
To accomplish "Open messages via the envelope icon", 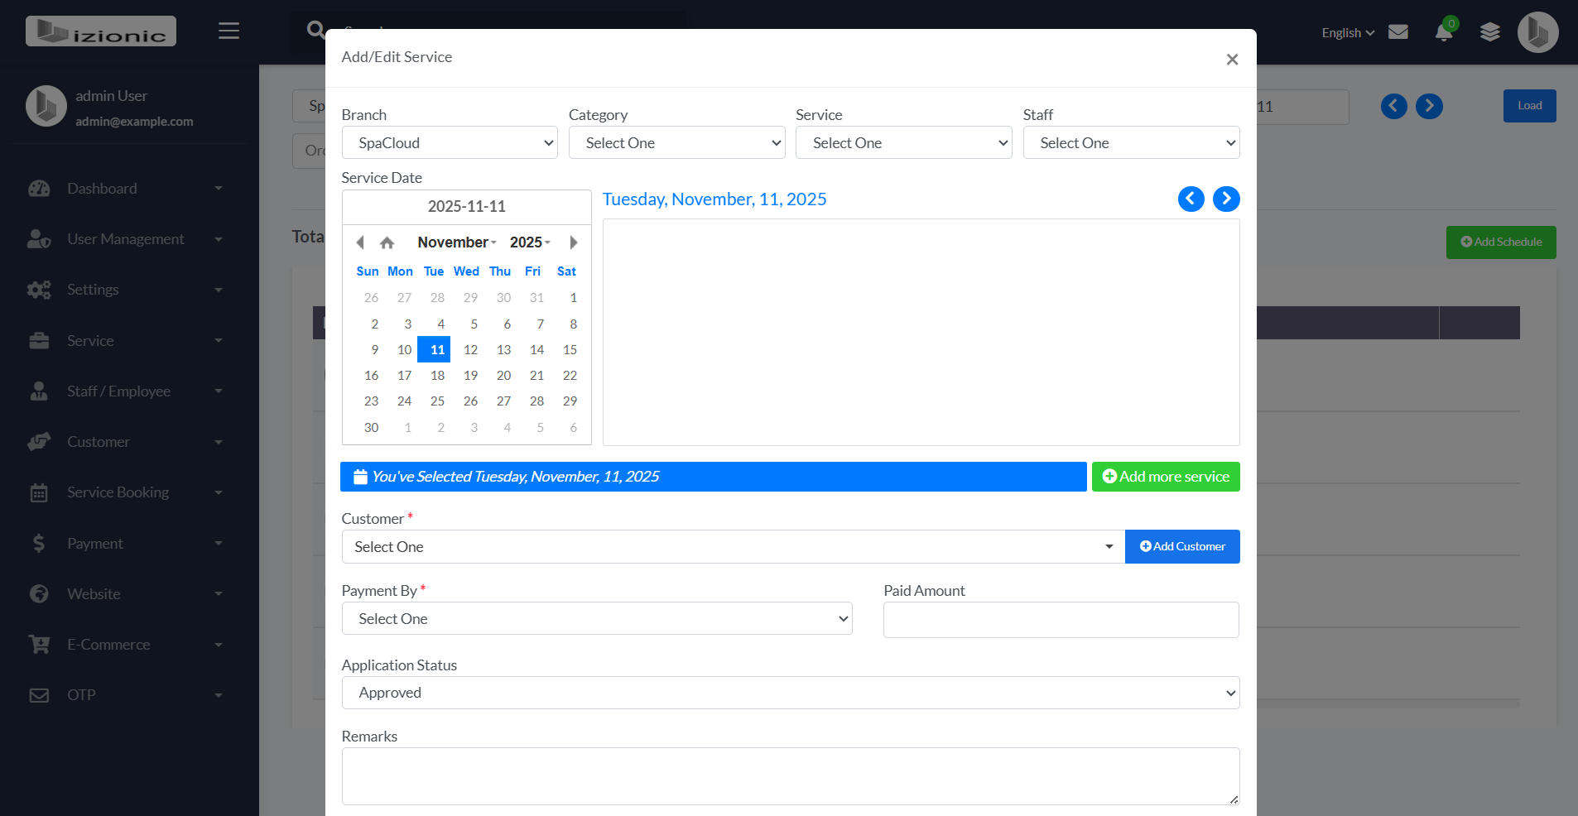I will point(1399,31).
